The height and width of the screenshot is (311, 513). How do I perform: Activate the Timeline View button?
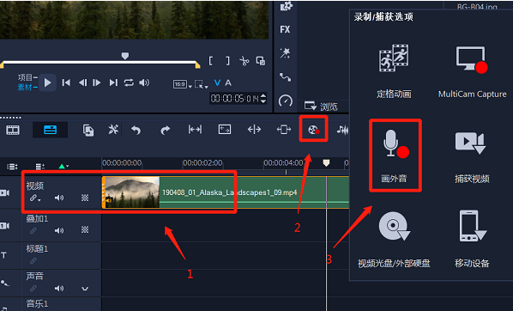(x=50, y=130)
